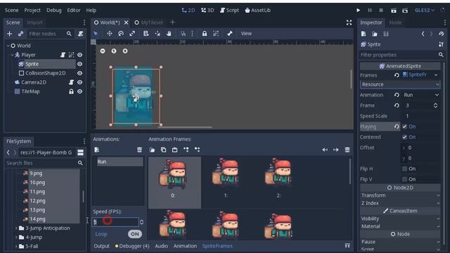Expand the Material section

pyautogui.click(x=400, y=226)
